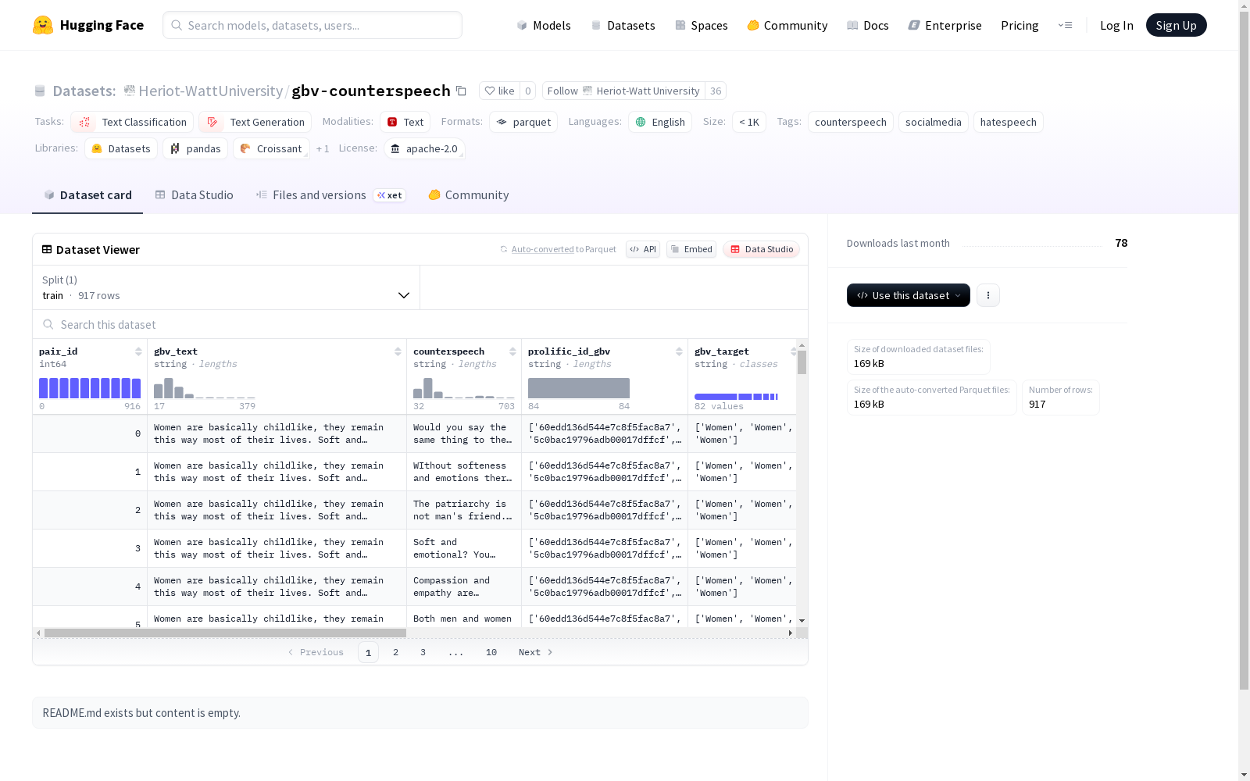Focus the Search this dataset field
The width and height of the screenshot is (1250, 781).
(420, 324)
